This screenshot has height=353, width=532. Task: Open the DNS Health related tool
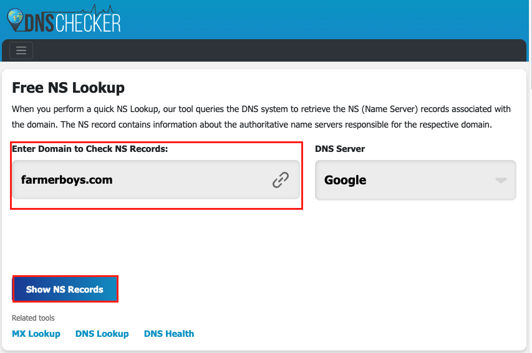pos(169,334)
